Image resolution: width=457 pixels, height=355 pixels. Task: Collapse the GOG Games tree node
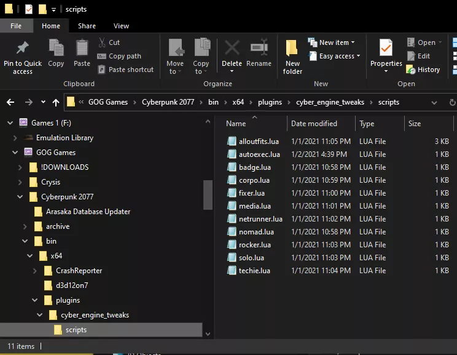coord(15,153)
